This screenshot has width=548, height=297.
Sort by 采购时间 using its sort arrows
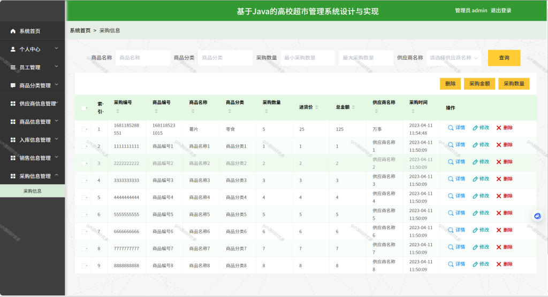pyautogui.click(x=413, y=111)
